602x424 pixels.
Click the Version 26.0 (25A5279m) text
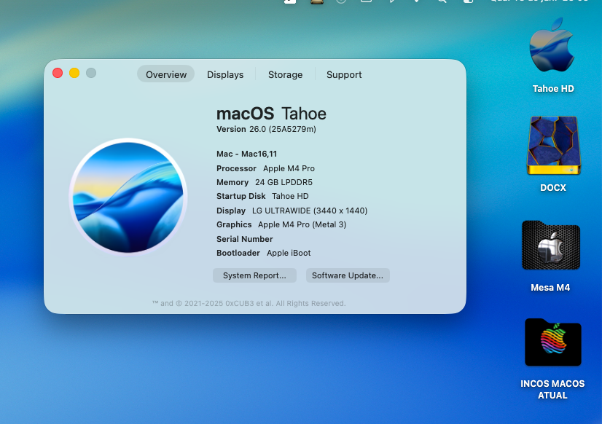click(x=266, y=129)
